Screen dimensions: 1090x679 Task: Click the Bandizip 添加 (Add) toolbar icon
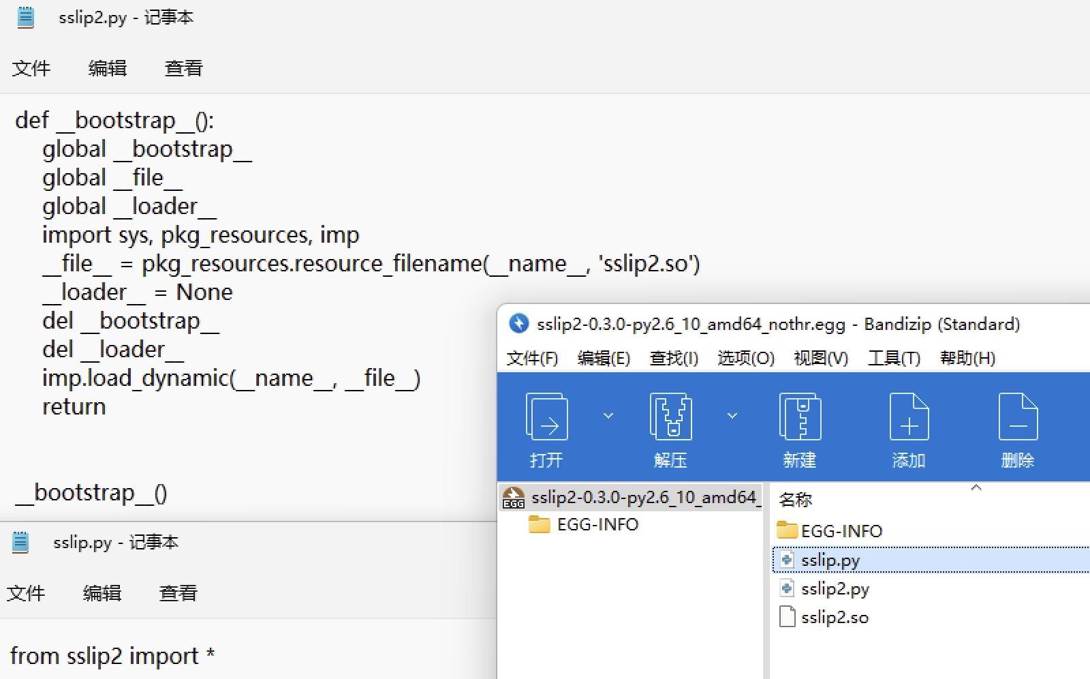(x=909, y=417)
